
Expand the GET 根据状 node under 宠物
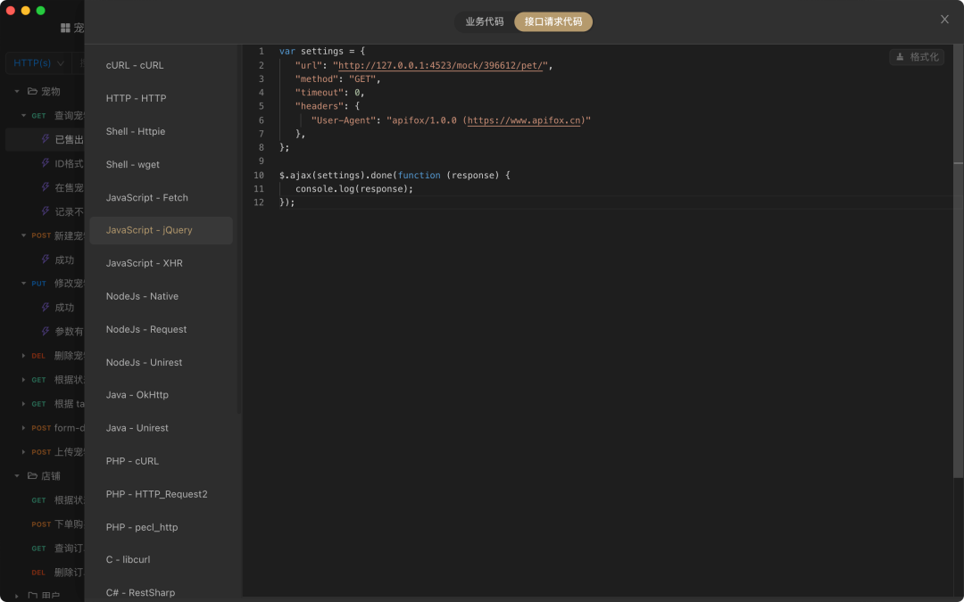[24, 380]
